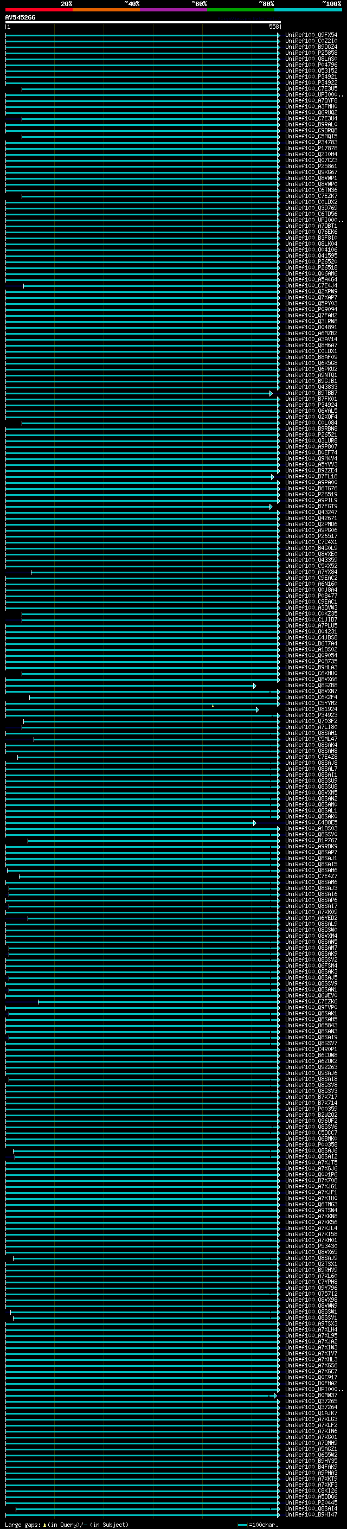Select label UniRef100_P25861

pos(311,166)
